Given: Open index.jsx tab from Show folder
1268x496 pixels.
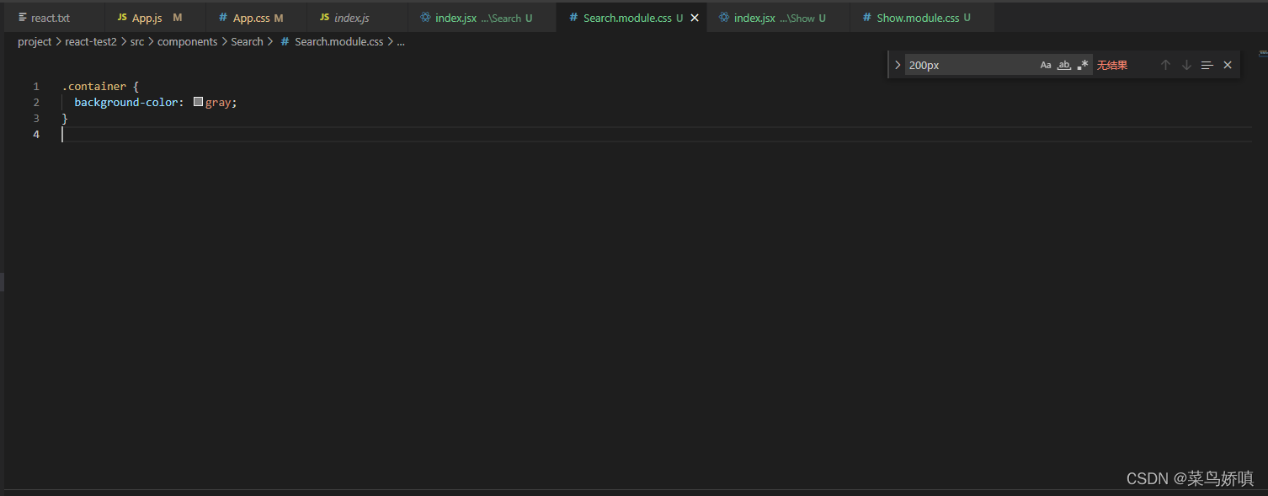Looking at the screenshot, I should point(779,18).
